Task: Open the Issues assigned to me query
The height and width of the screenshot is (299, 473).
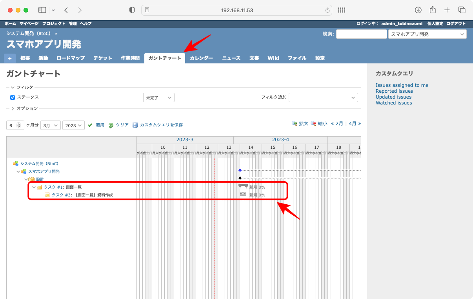Action: click(402, 85)
